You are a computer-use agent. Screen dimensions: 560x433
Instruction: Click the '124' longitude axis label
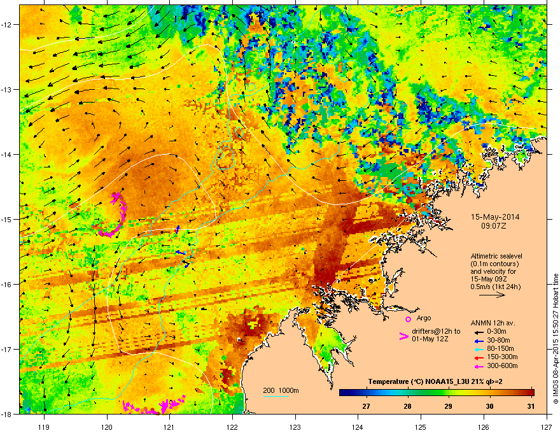(358, 427)
